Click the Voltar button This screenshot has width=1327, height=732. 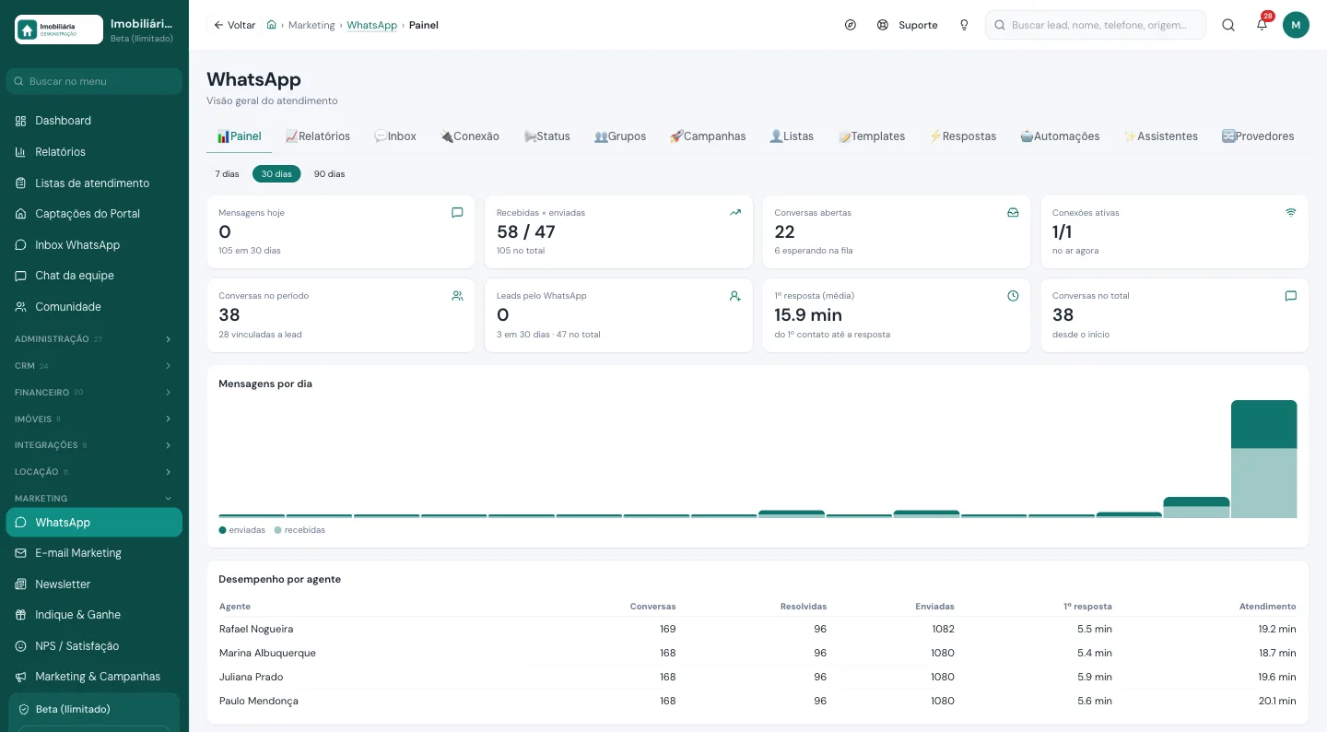click(234, 25)
